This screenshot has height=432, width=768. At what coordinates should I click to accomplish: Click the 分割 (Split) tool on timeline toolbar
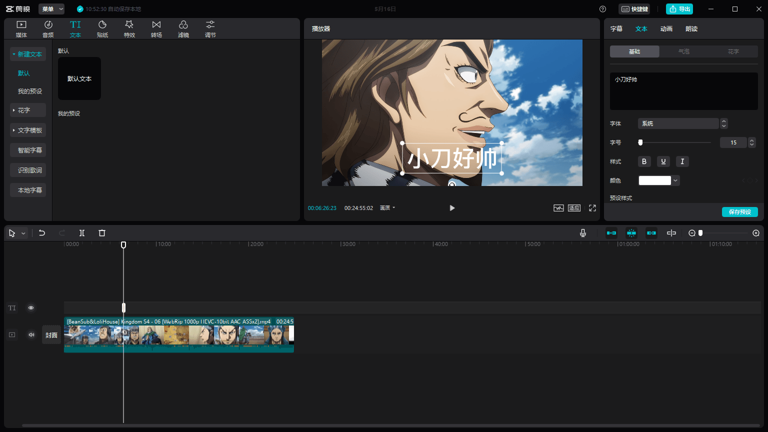point(82,232)
